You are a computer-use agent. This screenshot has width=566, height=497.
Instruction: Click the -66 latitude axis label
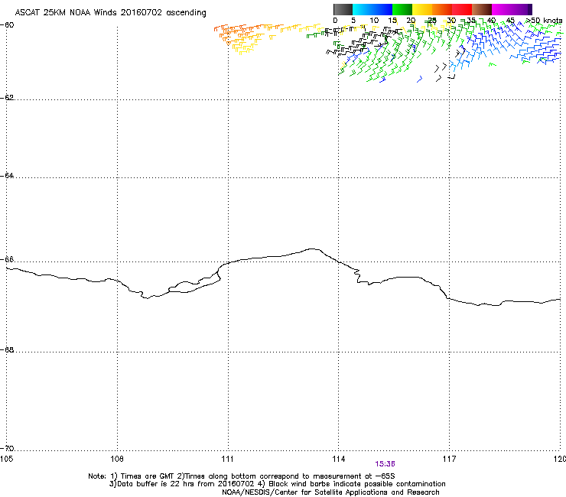pos(7,260)
